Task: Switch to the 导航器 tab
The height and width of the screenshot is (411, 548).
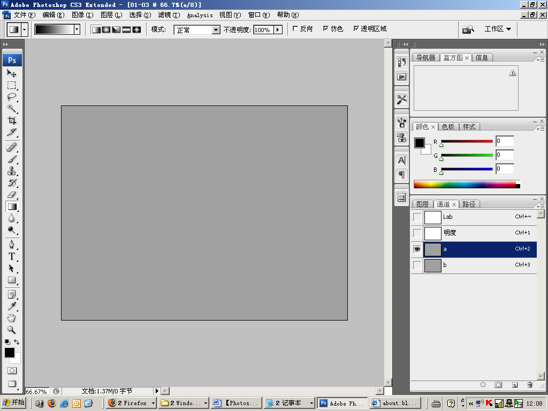Action: [425, 57]
